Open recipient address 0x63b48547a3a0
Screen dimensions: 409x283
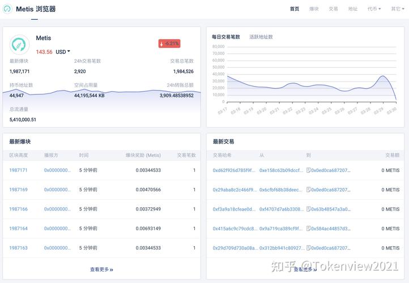331,209
